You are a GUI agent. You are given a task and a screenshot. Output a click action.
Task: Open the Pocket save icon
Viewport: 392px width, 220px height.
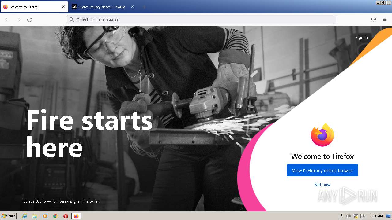pyautogui.click(x=374, y=20)
